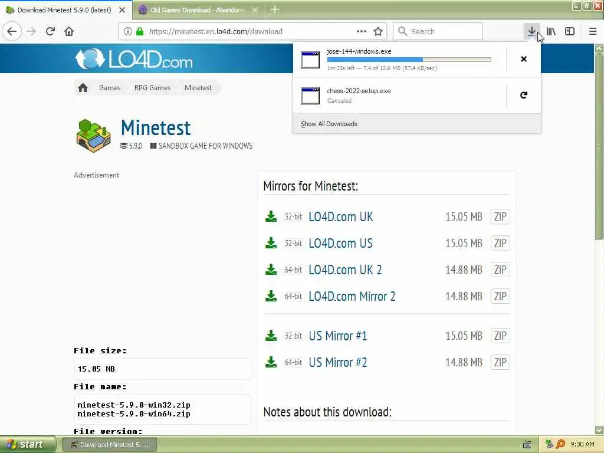Viewport: 604px width, 453px height.
Task: Click the Minetest game logo
Action: click(94, 136)
